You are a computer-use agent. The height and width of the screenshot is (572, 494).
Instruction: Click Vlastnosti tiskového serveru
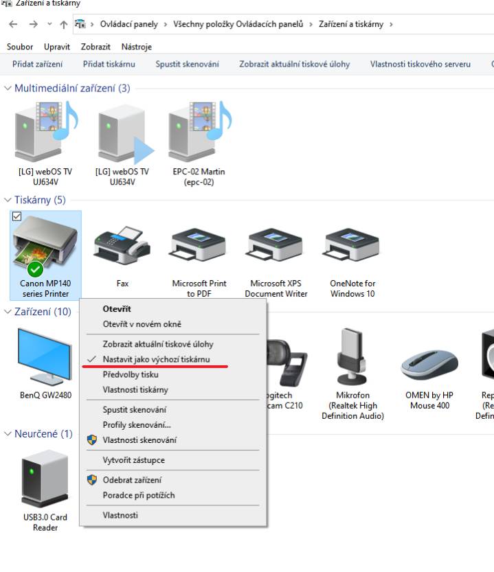point(420,65)
